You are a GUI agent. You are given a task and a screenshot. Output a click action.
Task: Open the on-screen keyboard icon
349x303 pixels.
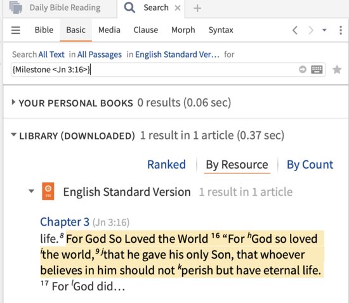pyautogui.click(x=317, y=70)
